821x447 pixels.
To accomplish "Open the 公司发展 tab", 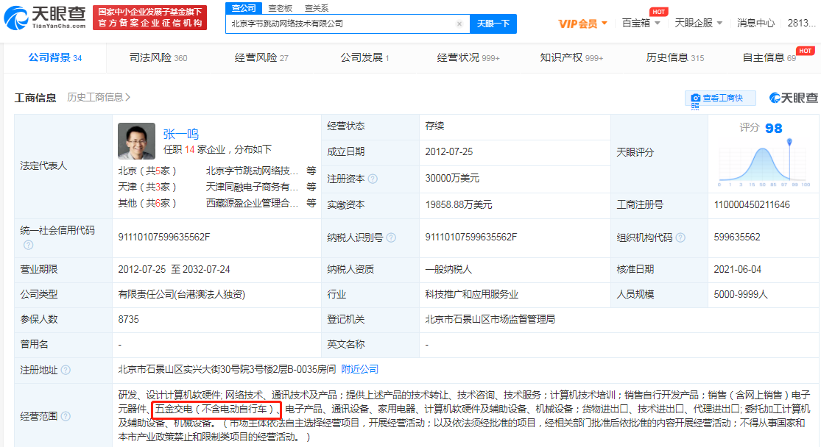I will tap(364, 57).
